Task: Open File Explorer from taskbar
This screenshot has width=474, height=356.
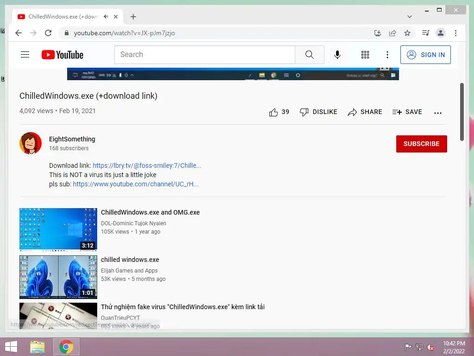Action: (x=37, y=347)
